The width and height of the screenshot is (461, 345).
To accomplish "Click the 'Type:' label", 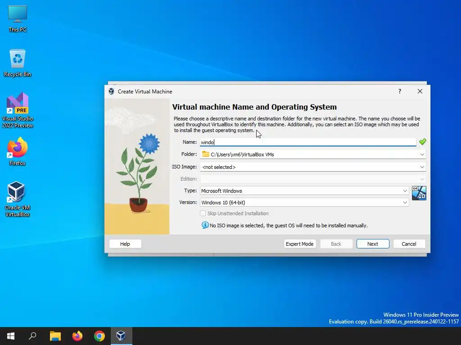I will point(190,190).
